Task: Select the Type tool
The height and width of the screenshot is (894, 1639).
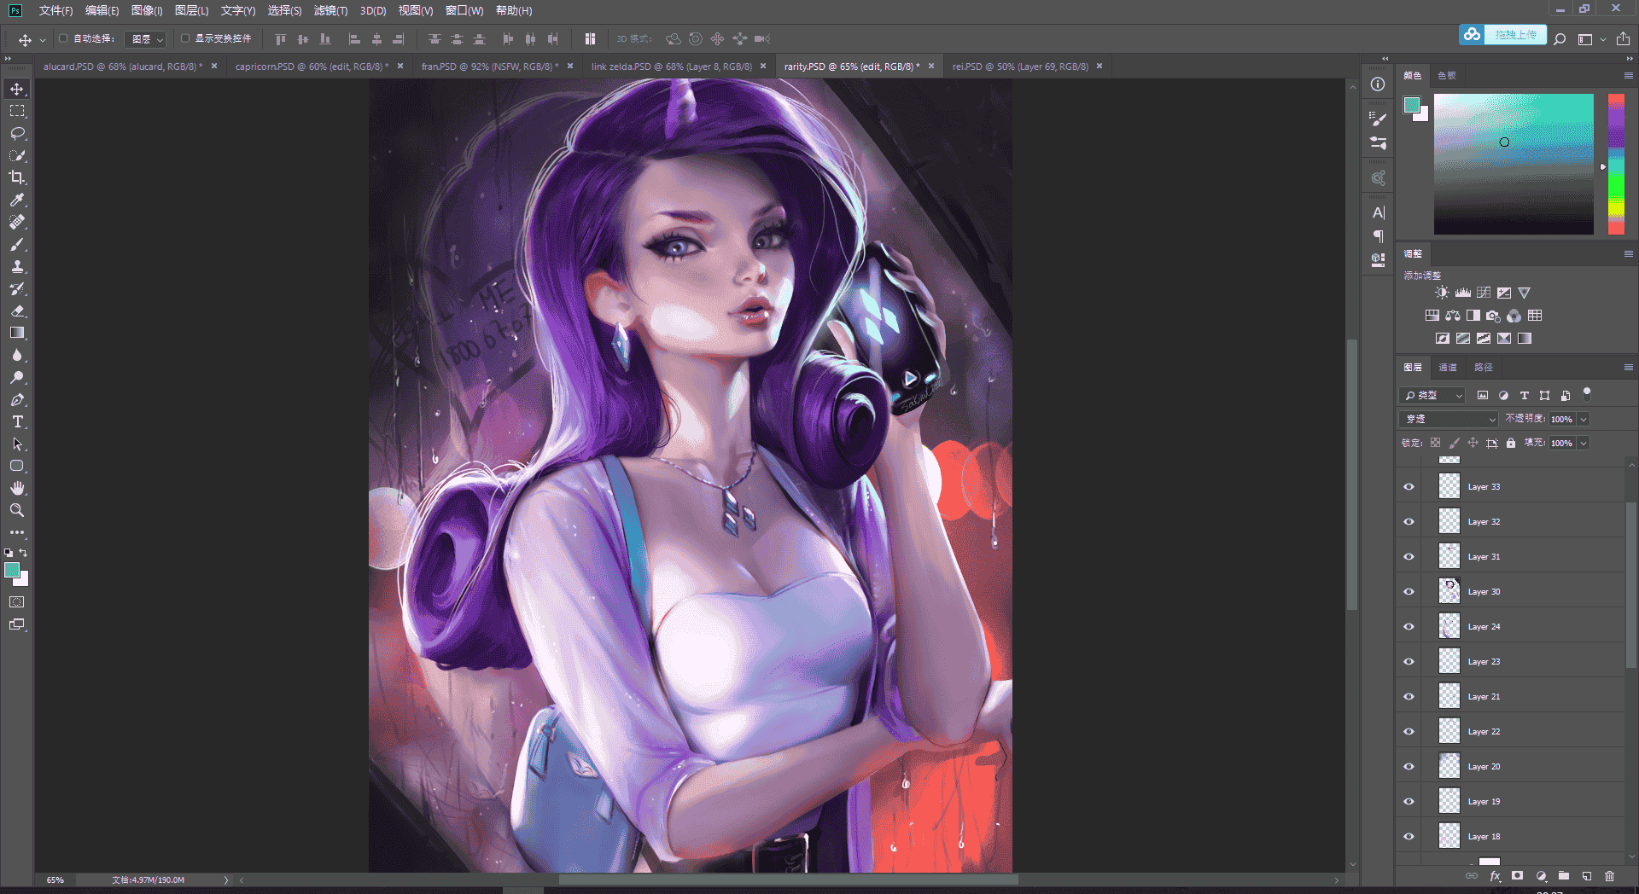Action: pos(17,421)
